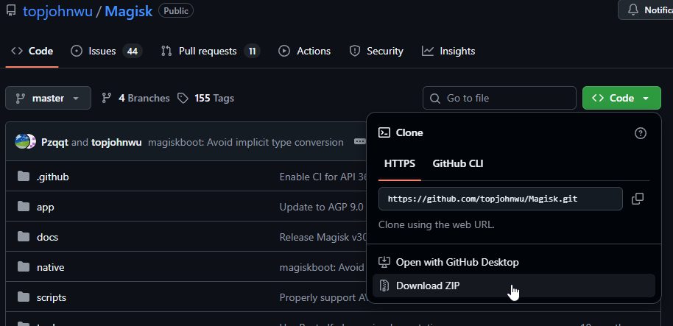Image resolution: width=673 pixels, height=326 pixels.
Task: Switch to the Code tab
Action: tap(32, 51)
